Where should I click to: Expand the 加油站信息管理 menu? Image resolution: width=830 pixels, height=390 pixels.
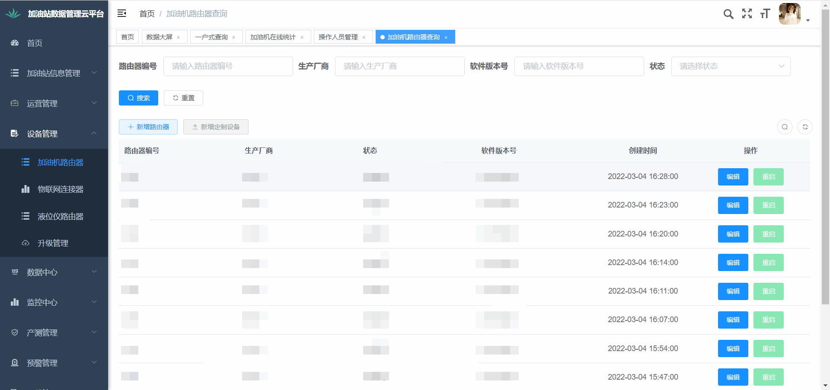tap(54, 73)
